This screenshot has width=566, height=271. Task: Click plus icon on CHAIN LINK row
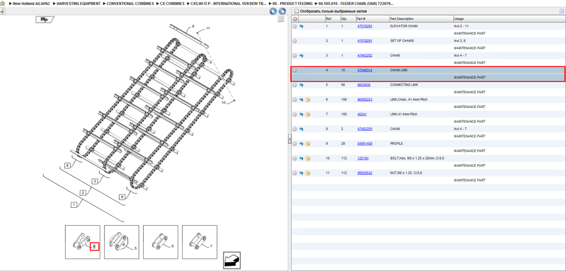pos(295,70)
